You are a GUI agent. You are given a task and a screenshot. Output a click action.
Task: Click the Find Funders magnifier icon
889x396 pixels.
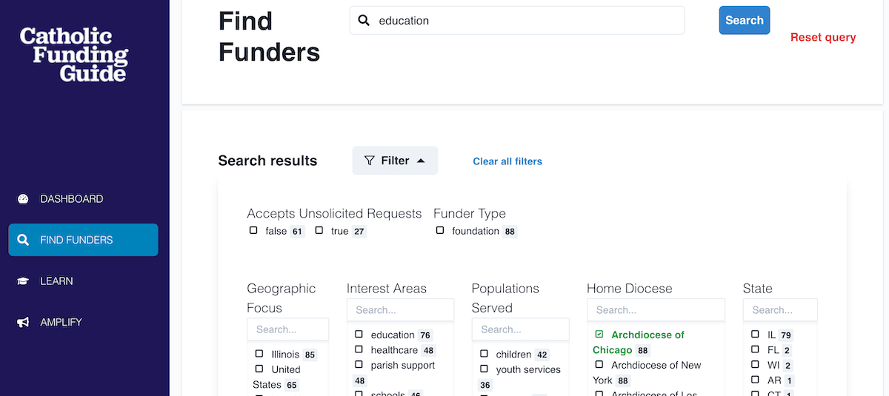click(23, 240)
